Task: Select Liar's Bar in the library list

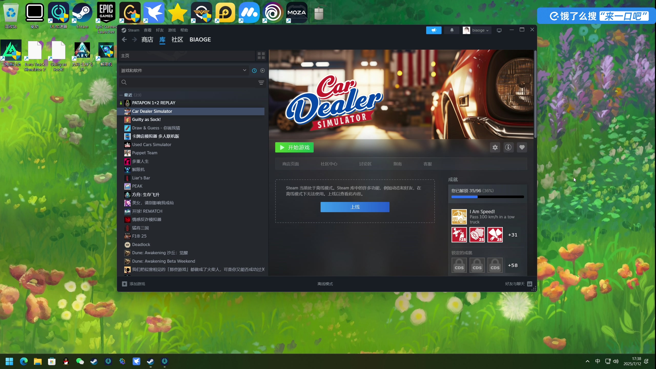Action: [191, 178]
